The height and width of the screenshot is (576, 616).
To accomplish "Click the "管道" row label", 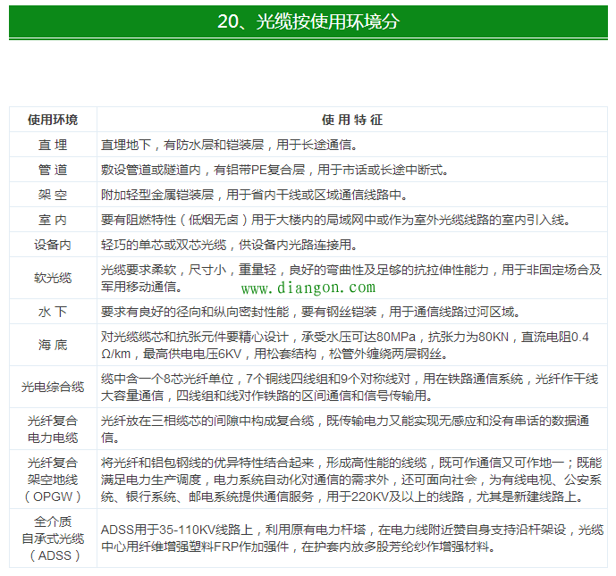I will [52, 170].
